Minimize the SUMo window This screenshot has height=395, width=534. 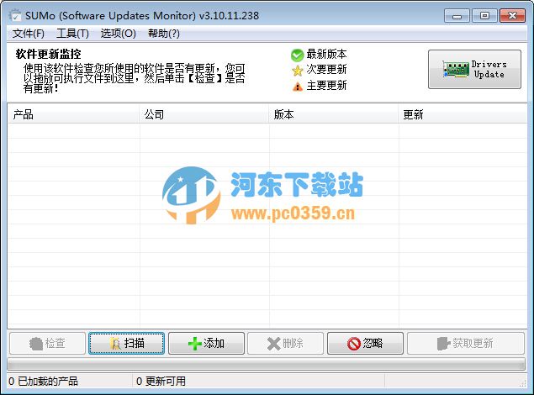click(457, 16)
